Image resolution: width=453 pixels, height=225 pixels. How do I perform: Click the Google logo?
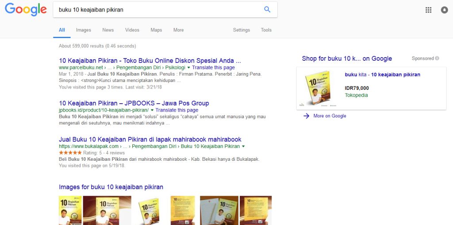coord(26,9)
